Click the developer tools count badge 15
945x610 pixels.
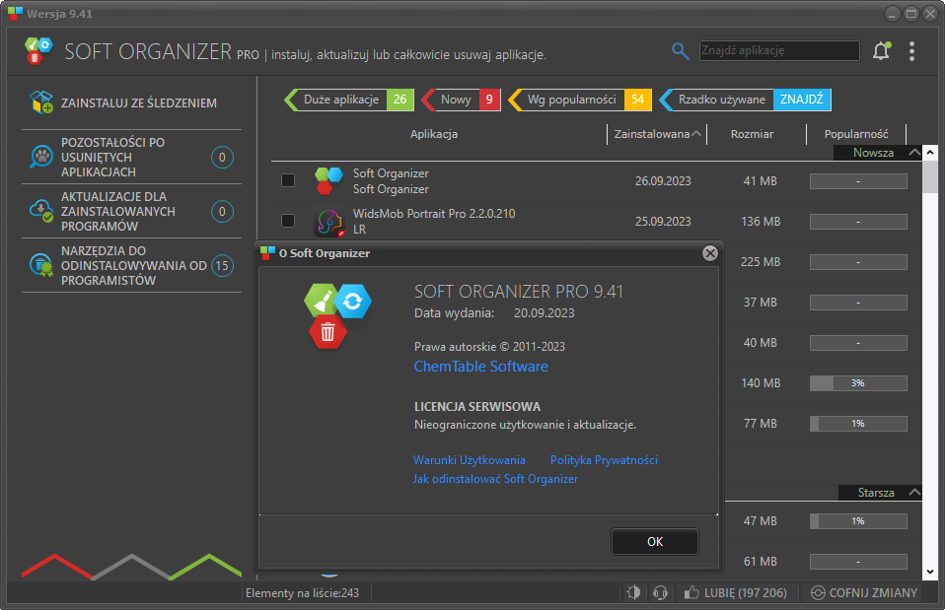point(222,265)
